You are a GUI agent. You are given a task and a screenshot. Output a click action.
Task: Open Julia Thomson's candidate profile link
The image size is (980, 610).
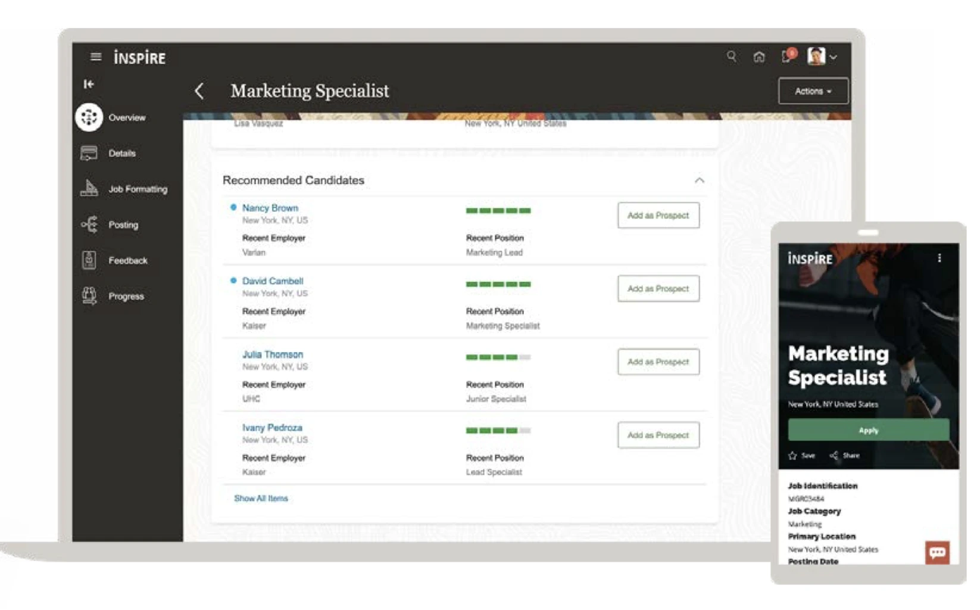pyautogui.click(x=272, y=354)
